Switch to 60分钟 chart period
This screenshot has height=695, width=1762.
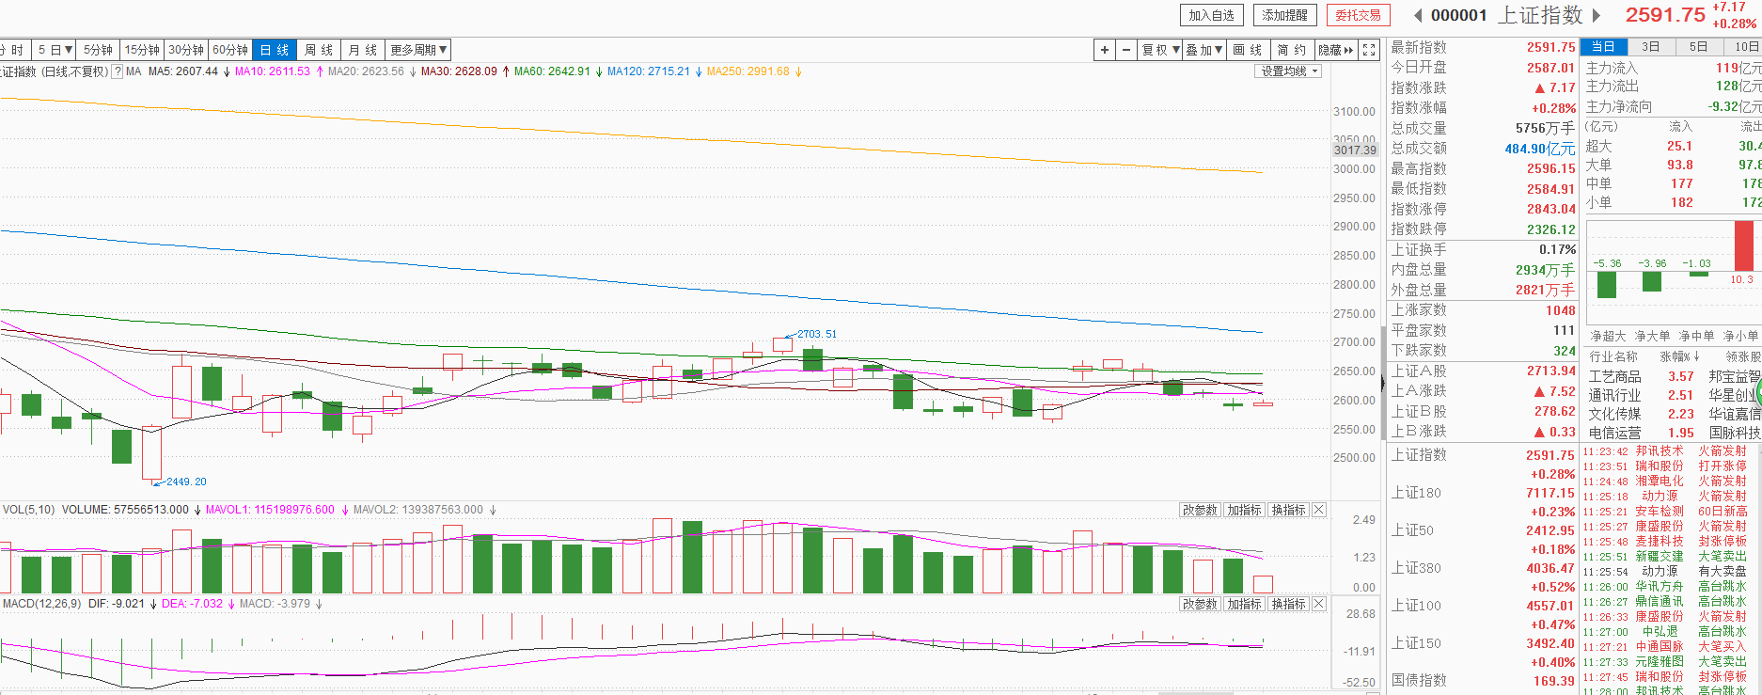[x=230, y=50]
